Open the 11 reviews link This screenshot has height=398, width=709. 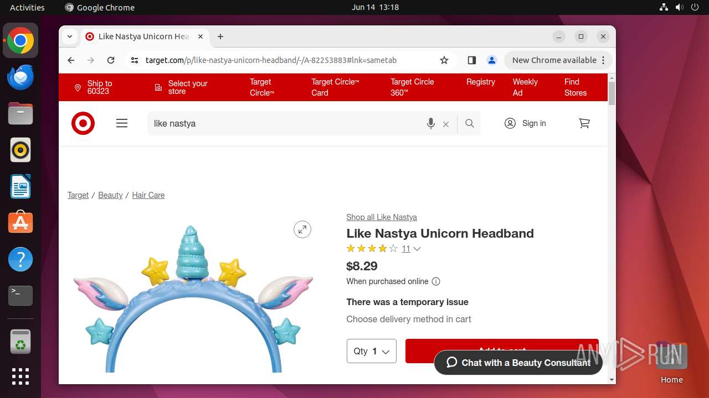(x=406, y=249)
